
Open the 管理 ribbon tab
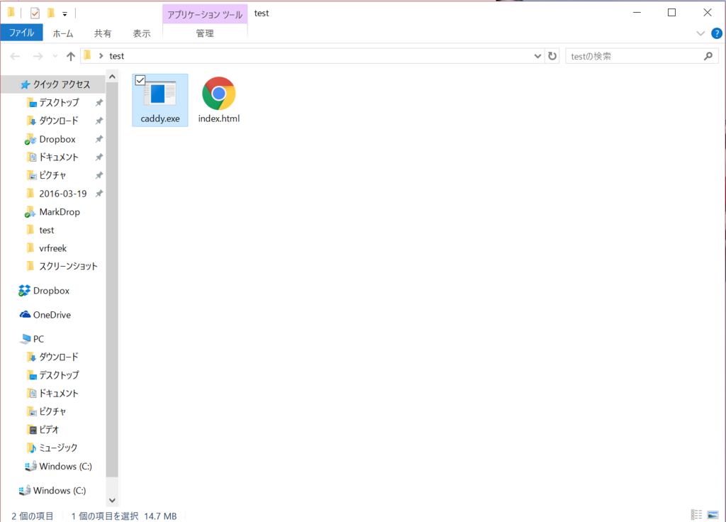point(205,33)
